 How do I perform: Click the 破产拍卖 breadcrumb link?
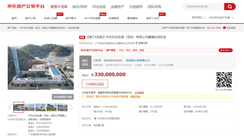12,28
